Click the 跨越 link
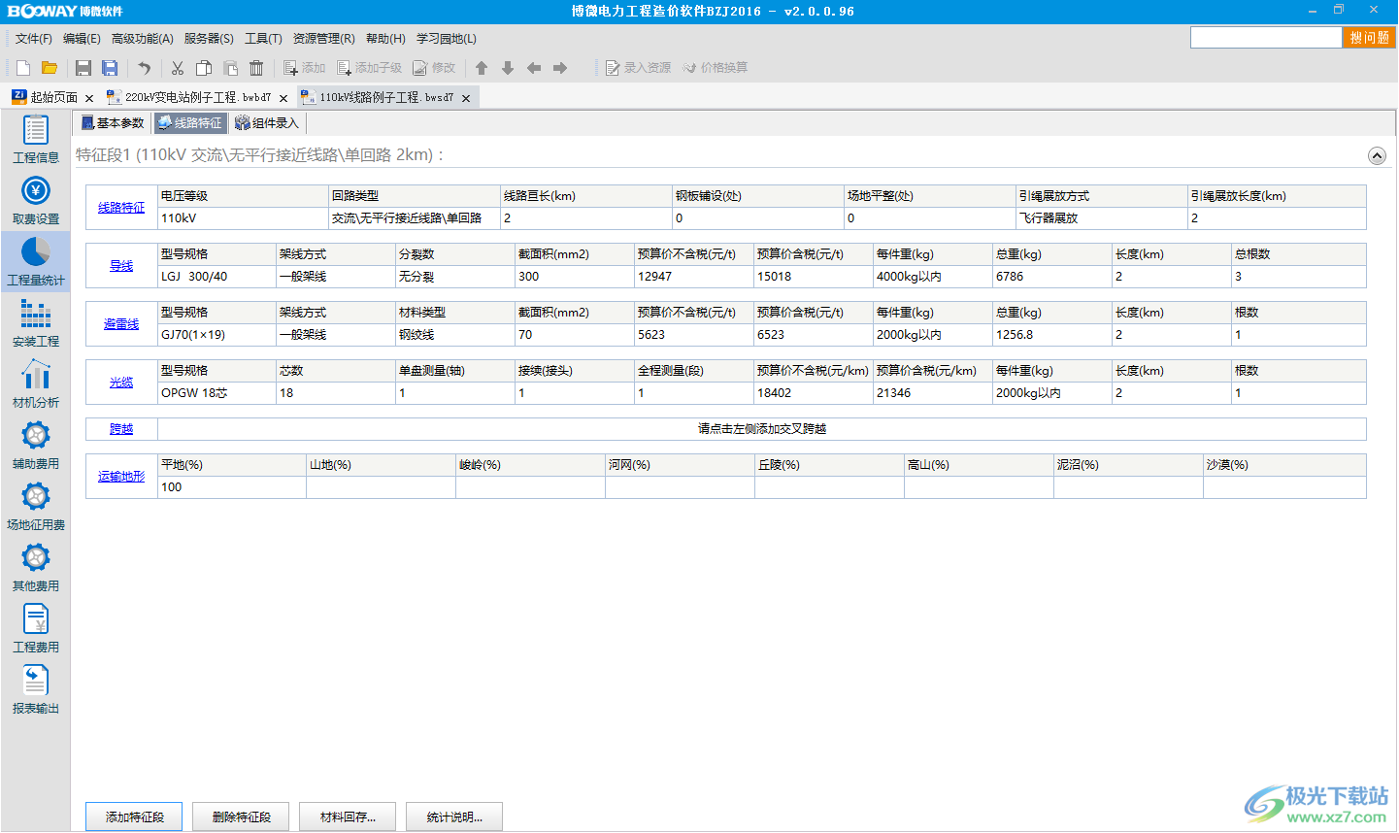 [x=121, y=429]
